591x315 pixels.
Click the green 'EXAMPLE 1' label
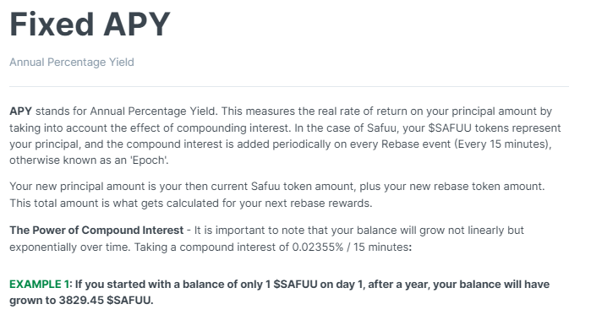tap(40, 284)
